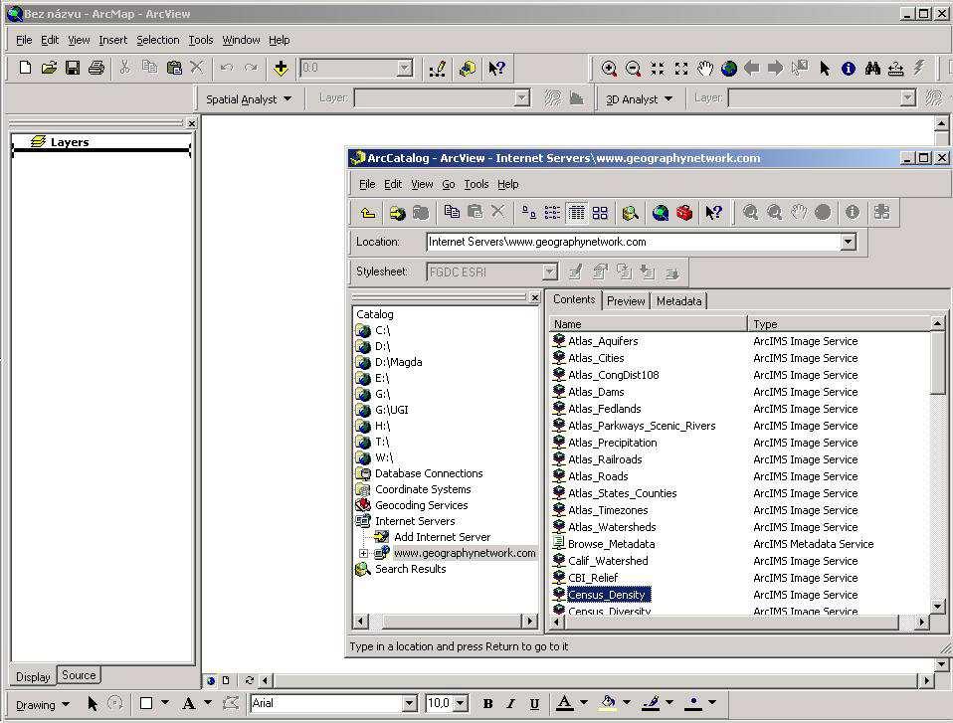The height and width of the screenshot is (723, 953).
Task: Open ArcMap Selection menu
Action: tap(158, 40)
